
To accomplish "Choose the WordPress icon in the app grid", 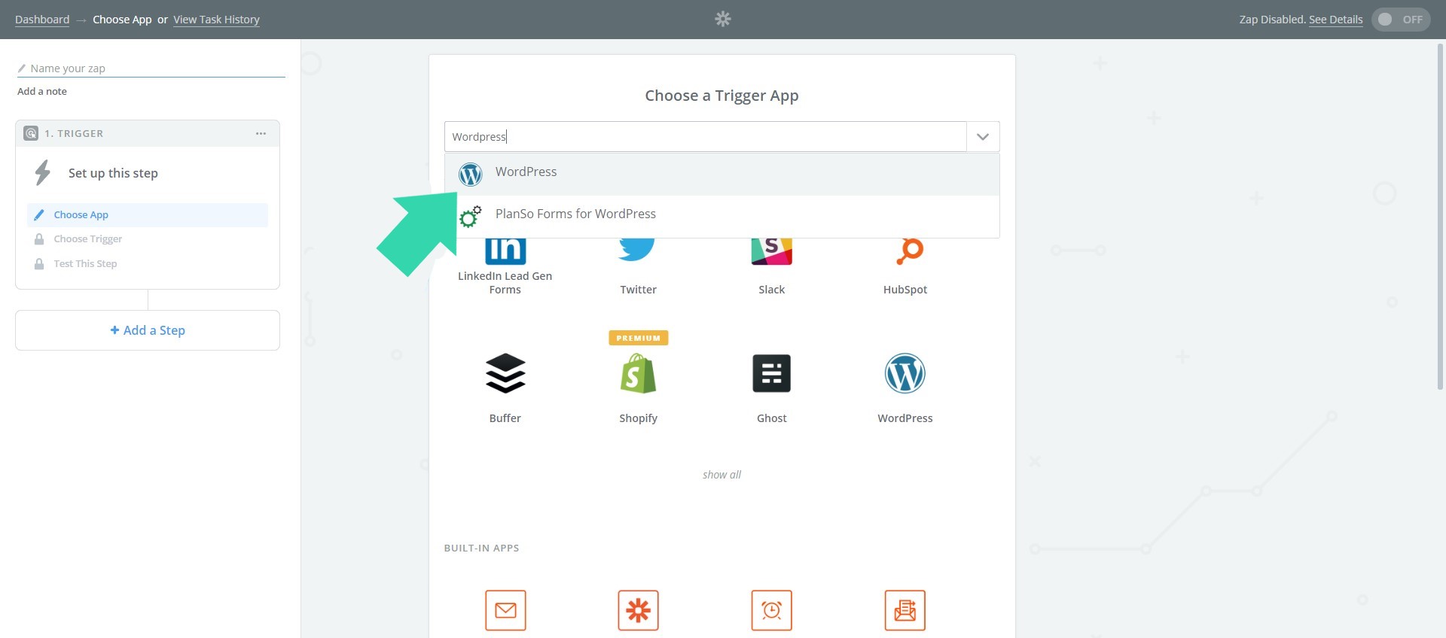I will pyautogui.click(x=905, y=373).
